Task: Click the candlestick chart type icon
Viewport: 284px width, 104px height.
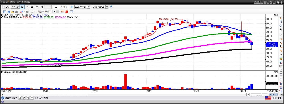Action: click(22, 12)
